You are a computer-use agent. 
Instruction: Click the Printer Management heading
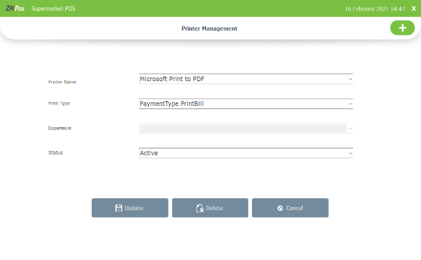[210, 29]
